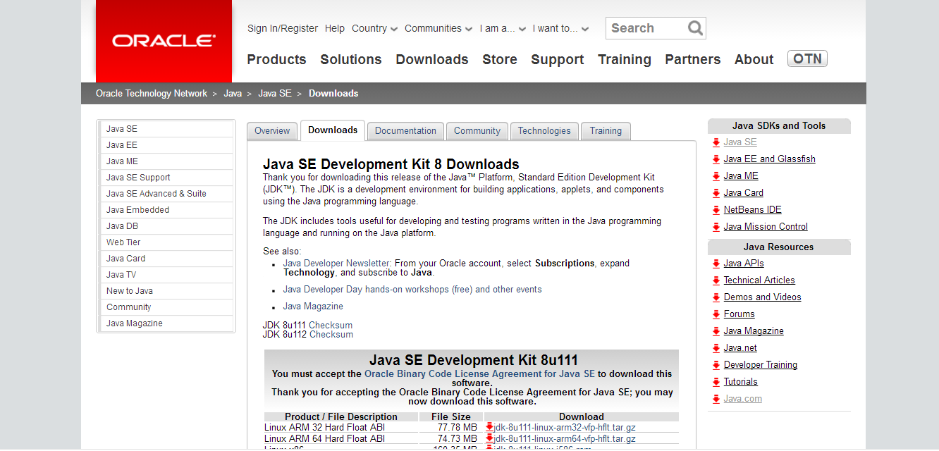The width and height of the screenshot is (939, 451).
Task: Click red arrow icon beside Java Card
Action: (x=716, y=193)
